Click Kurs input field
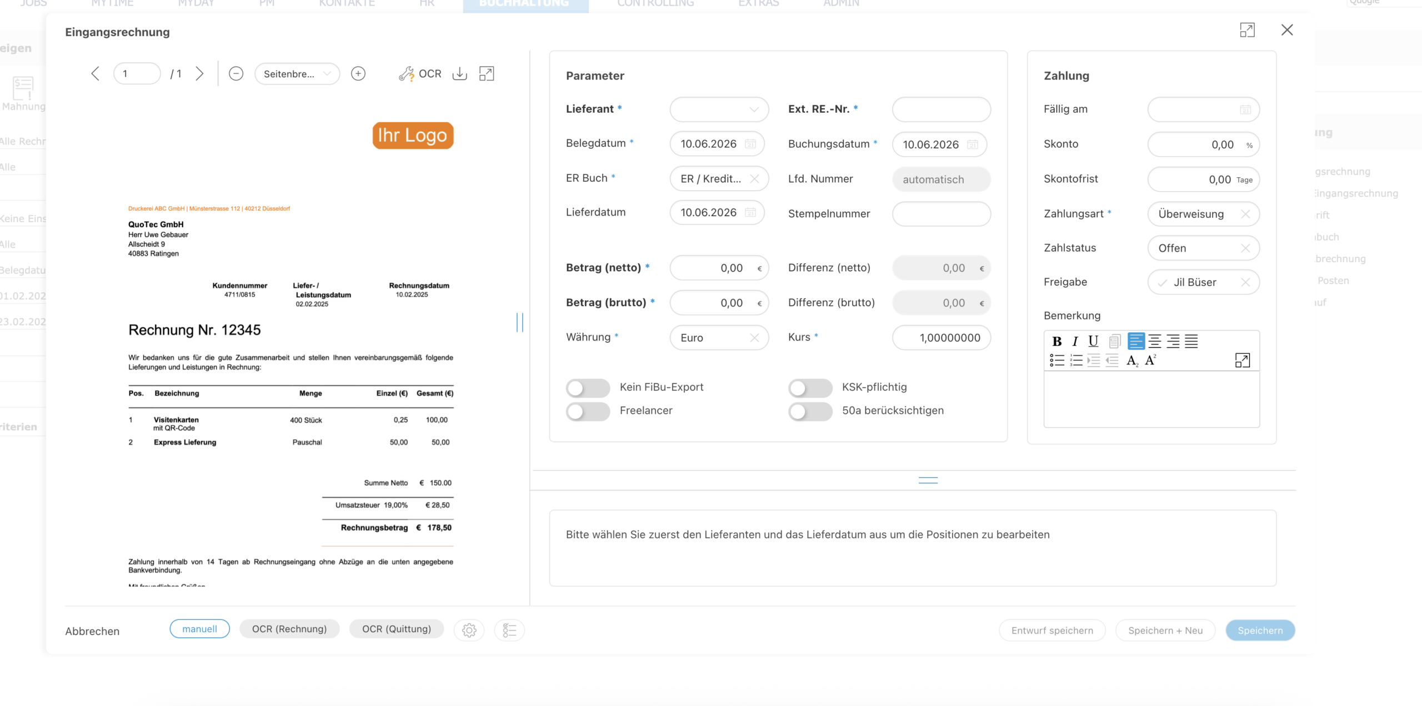The width and height of the screenshot is (1422, 706). [x=942, y=338]
